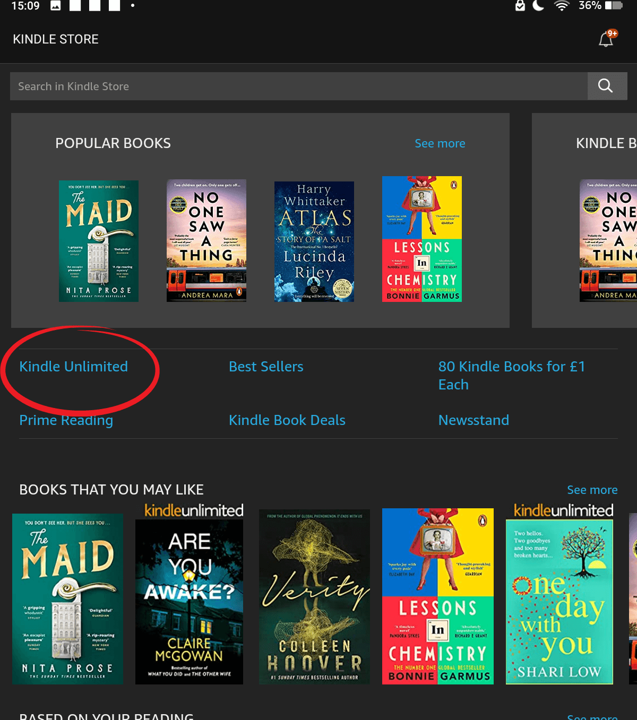Tap the lock icon in status bar
This screenshot has height=720, width=637.
point(520,6)
